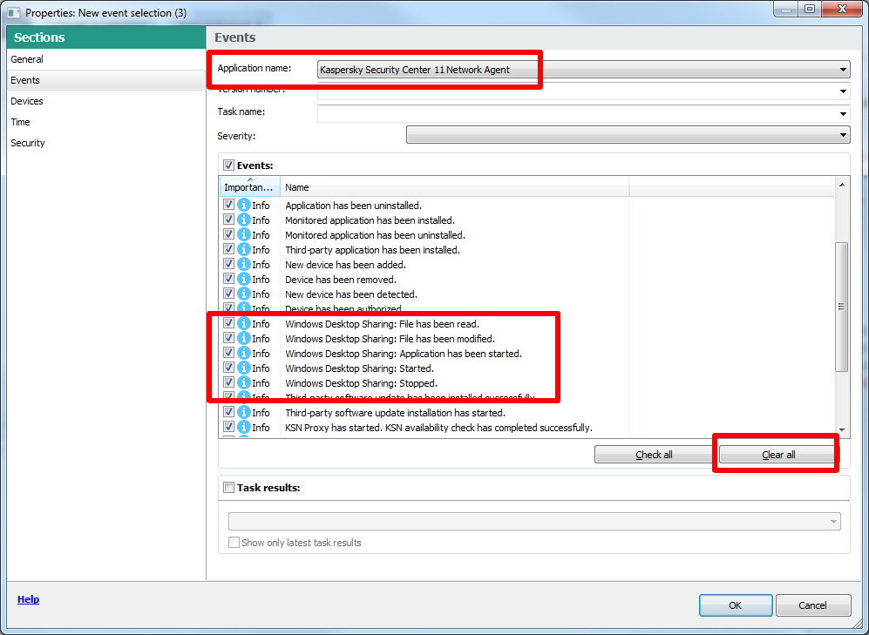The width and height of the screenshot is (869, 635).
Task: Click info icon beside 'New device has been detected'
Action: tap(244, 294)
